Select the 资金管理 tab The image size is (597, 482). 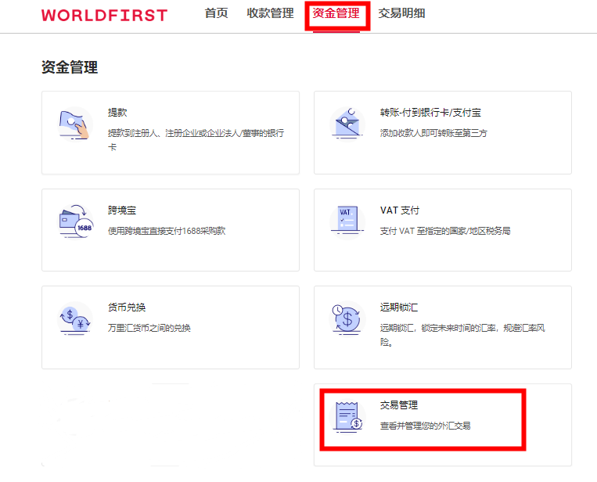336,13
